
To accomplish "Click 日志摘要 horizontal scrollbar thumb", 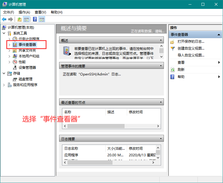I will coord(90,162).
